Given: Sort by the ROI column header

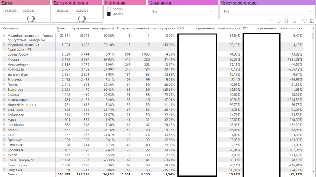Looking at the screenshot, I should pos(245,28).
